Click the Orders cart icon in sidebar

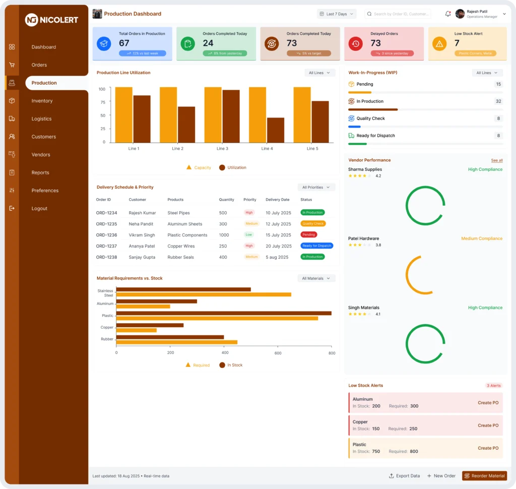(x=12, y=65)
